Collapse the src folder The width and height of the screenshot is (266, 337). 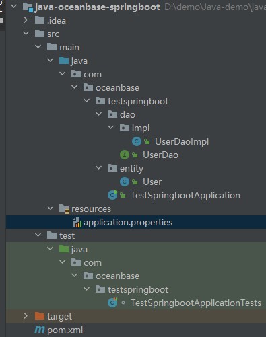point(26,34)
